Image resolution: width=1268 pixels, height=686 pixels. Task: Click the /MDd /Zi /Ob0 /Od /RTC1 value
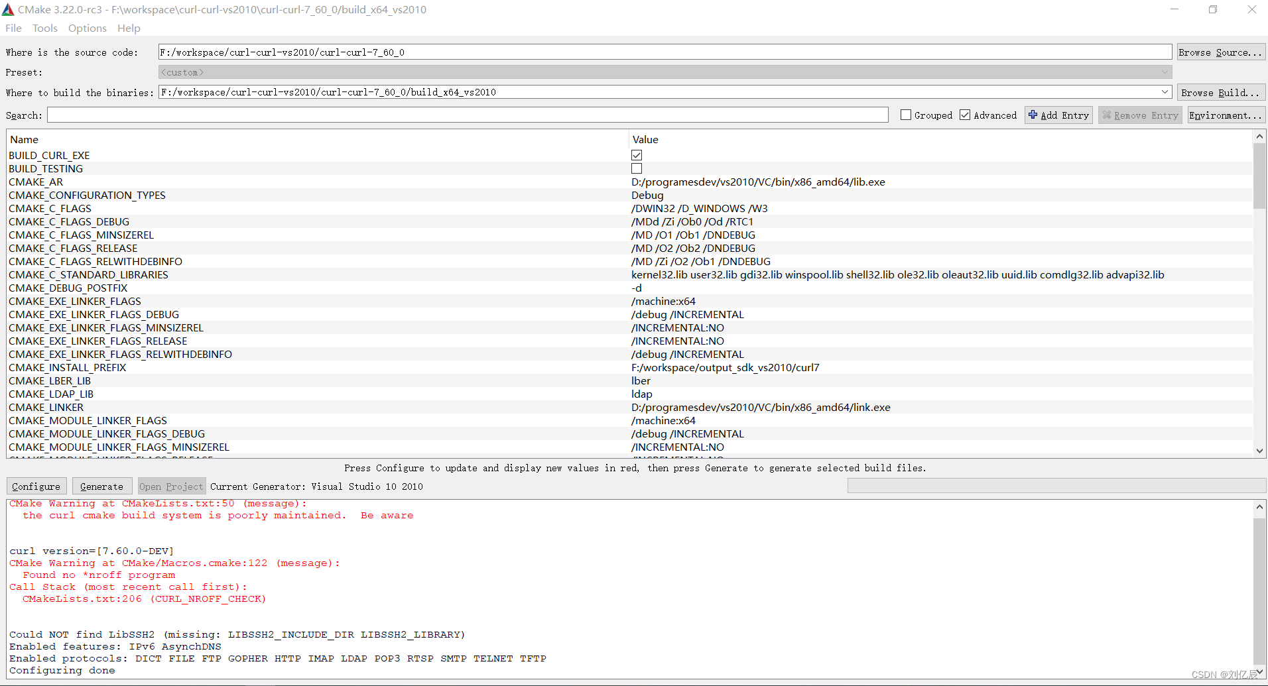(692, 221)
